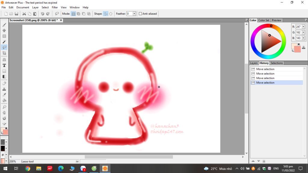
Task: Set selection Mode to Intersect with selection
Action: (x=89, y=14)
